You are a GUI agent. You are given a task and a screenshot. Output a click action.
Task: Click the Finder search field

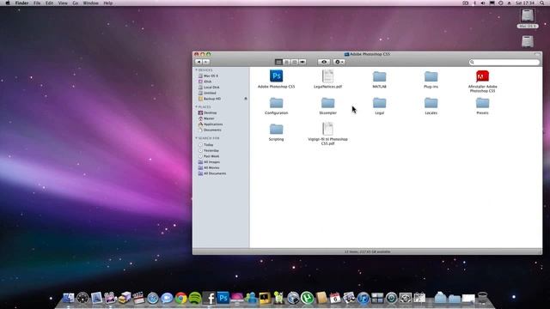click(504, 62)
